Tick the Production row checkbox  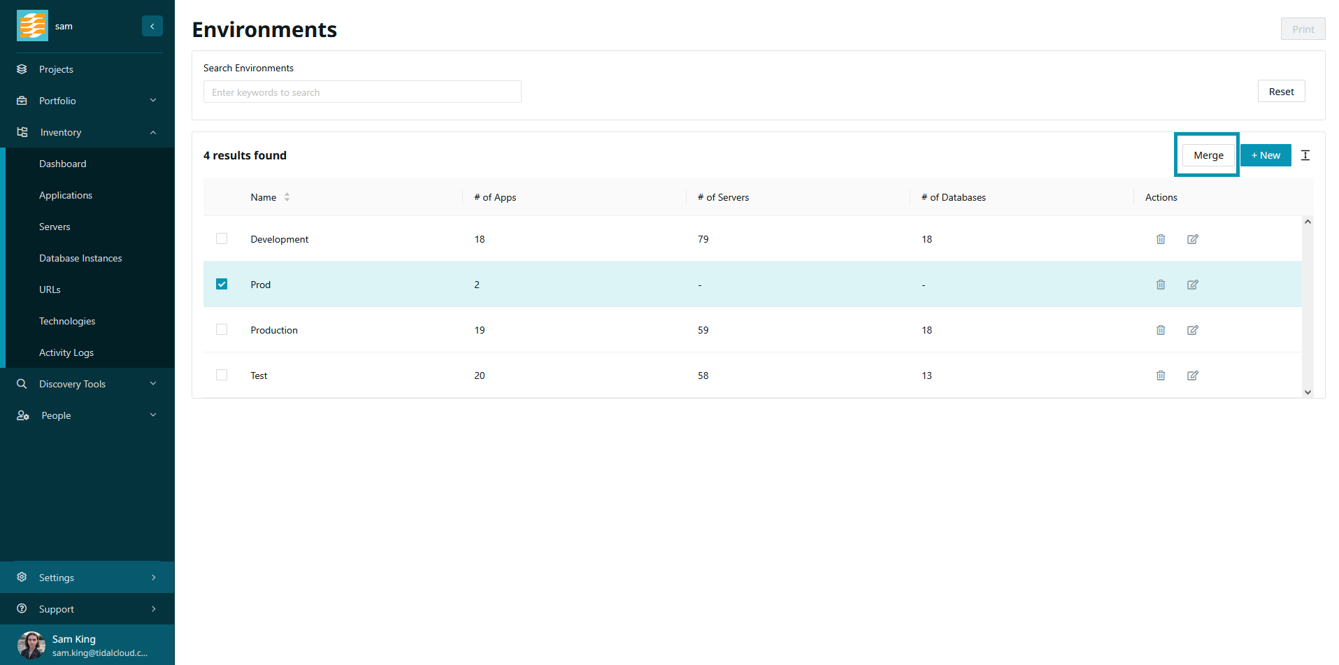click(222, 329)
